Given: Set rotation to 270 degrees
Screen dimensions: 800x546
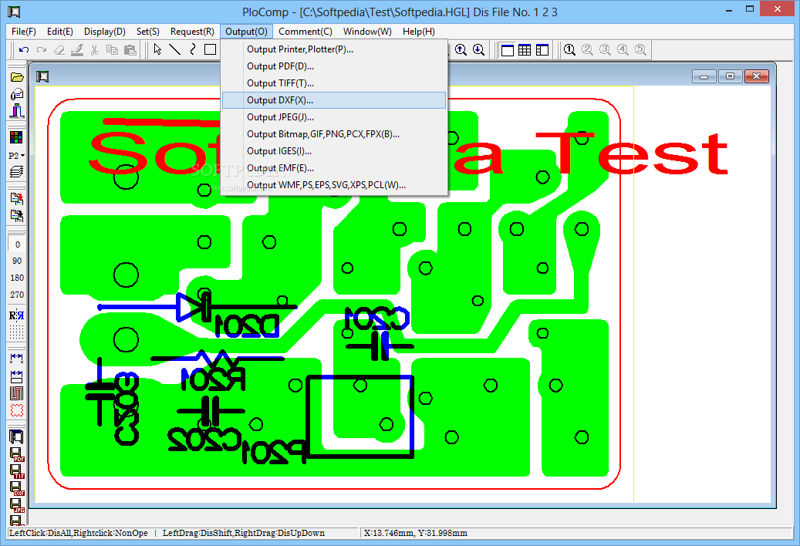Looking at the screenshot, I should (17, 295).
